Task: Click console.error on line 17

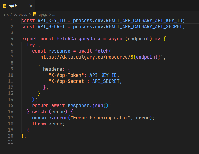Action: pos(50,118)
